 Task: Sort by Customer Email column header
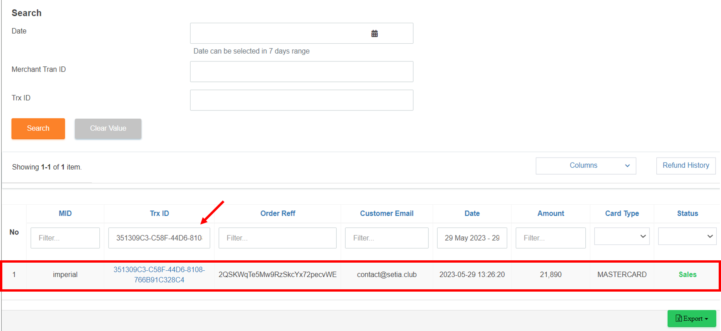pos(387,214)
